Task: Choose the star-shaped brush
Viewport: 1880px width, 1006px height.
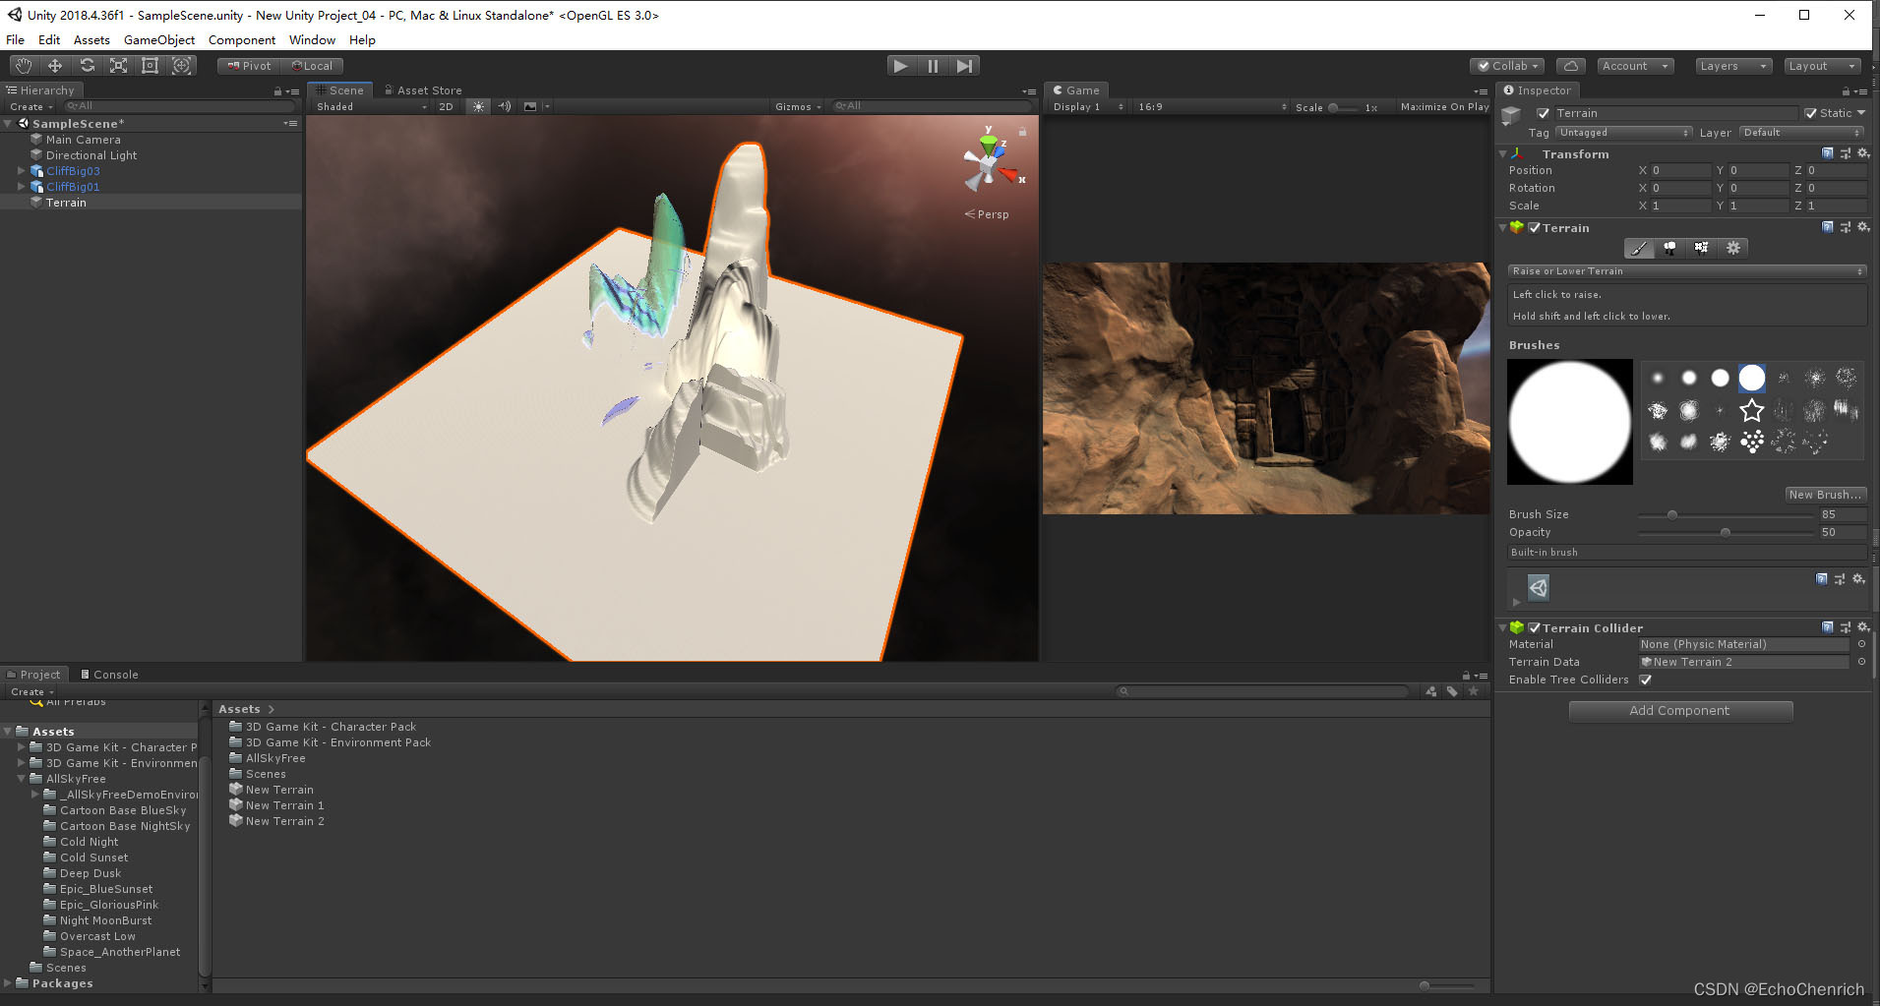Action: tap(1751, 410)
